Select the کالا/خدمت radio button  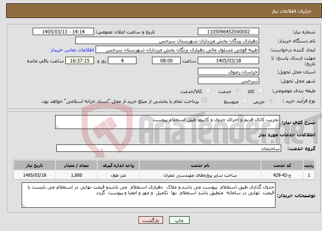208,91
